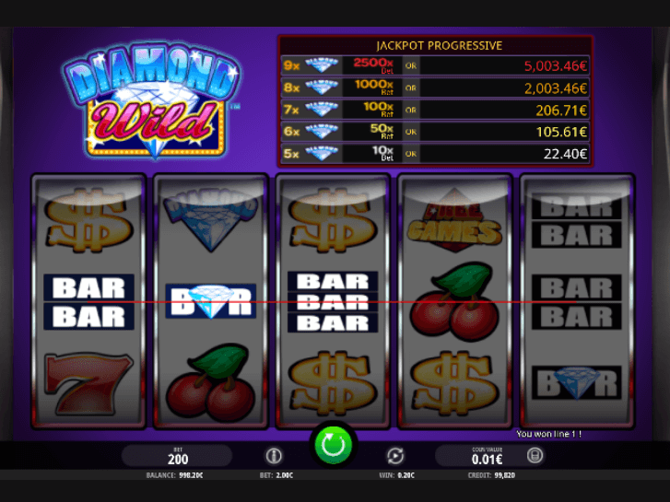Image resolution: width=670 pixels, height=502 pixels.
Task: Click the Diamond Wild game logo
Action: [152, 100]
